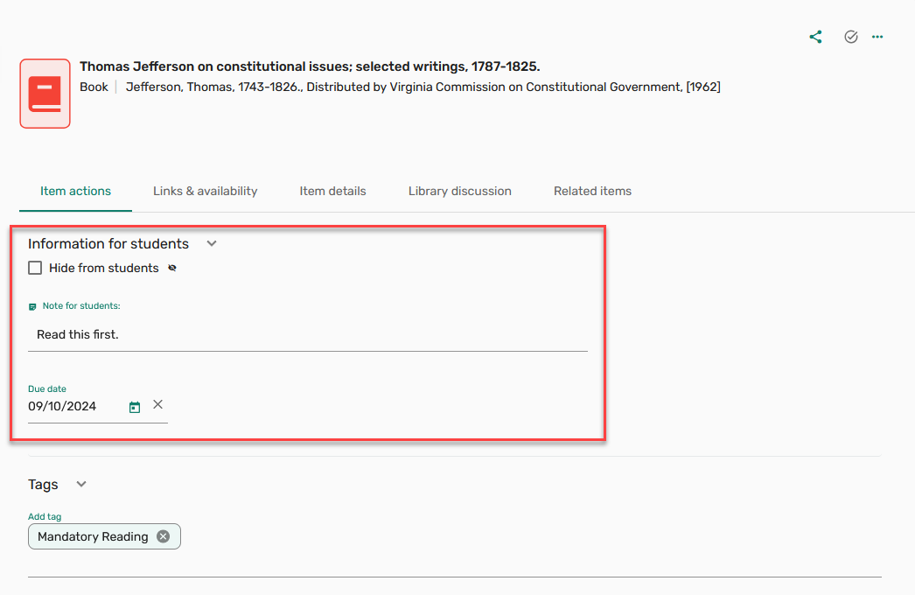Check the Hide from students checkbox
This screenshot has height=595, width=915.
pyautogui.click(x=35, y=268)
